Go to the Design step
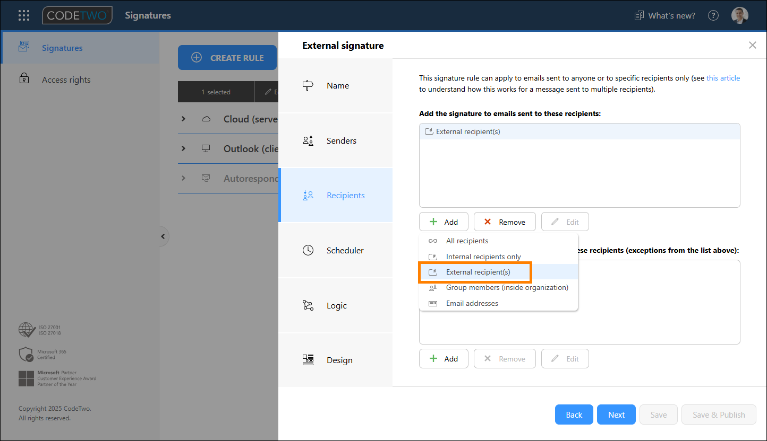 [335, 360]
